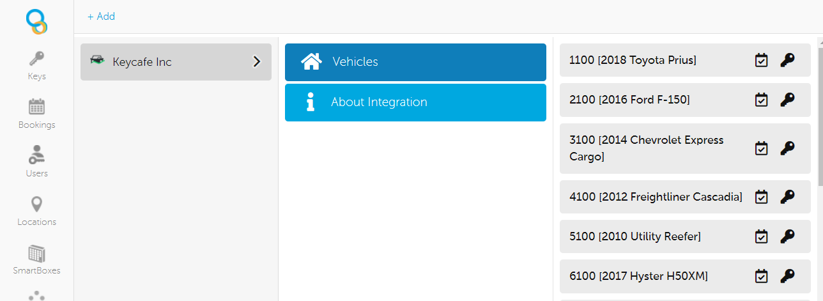Open calendar icon for 6100 Hyster H50XM
The height and width of the screenshot is (301, 823).
pos(761,276)
